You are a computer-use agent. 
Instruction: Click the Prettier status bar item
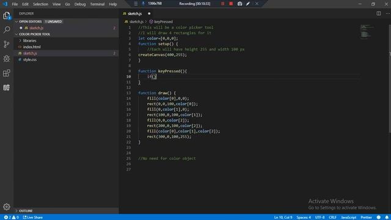pos(366,218)
